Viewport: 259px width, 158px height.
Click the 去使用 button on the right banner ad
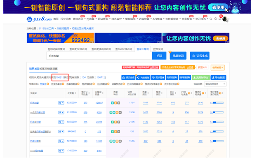(x=221, y=38)
